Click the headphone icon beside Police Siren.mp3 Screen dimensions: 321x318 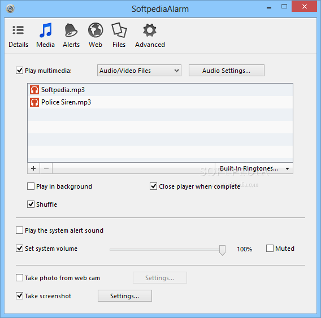[34, 102]
